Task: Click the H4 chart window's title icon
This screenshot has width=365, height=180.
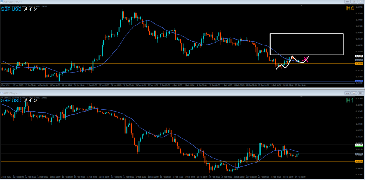Action: 2,2
